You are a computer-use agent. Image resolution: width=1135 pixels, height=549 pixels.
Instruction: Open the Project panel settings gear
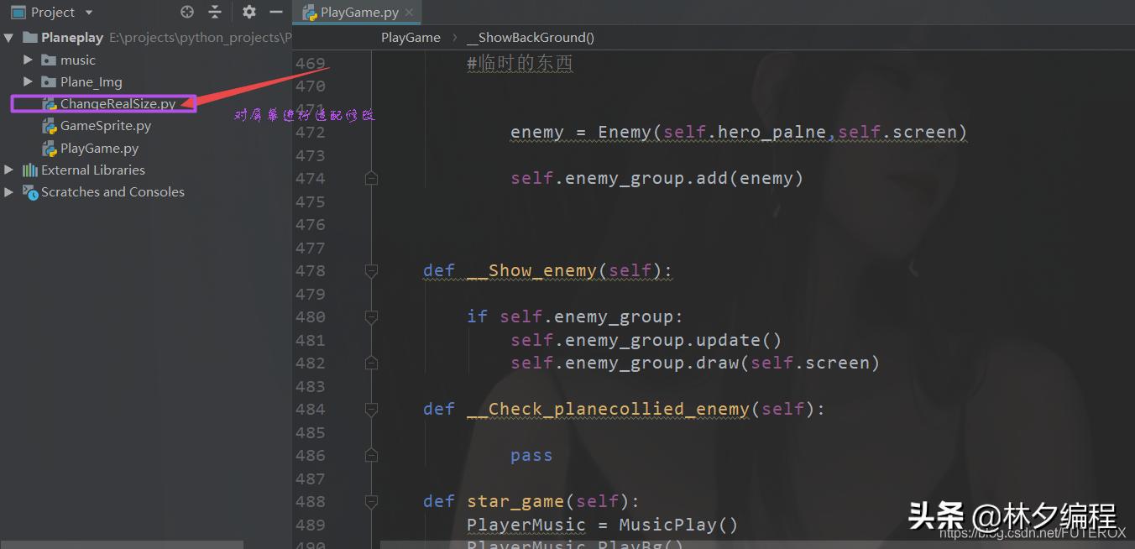pos(248,12)
